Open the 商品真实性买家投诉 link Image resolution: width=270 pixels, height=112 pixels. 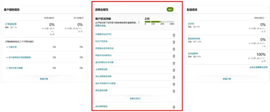(104, 48)
